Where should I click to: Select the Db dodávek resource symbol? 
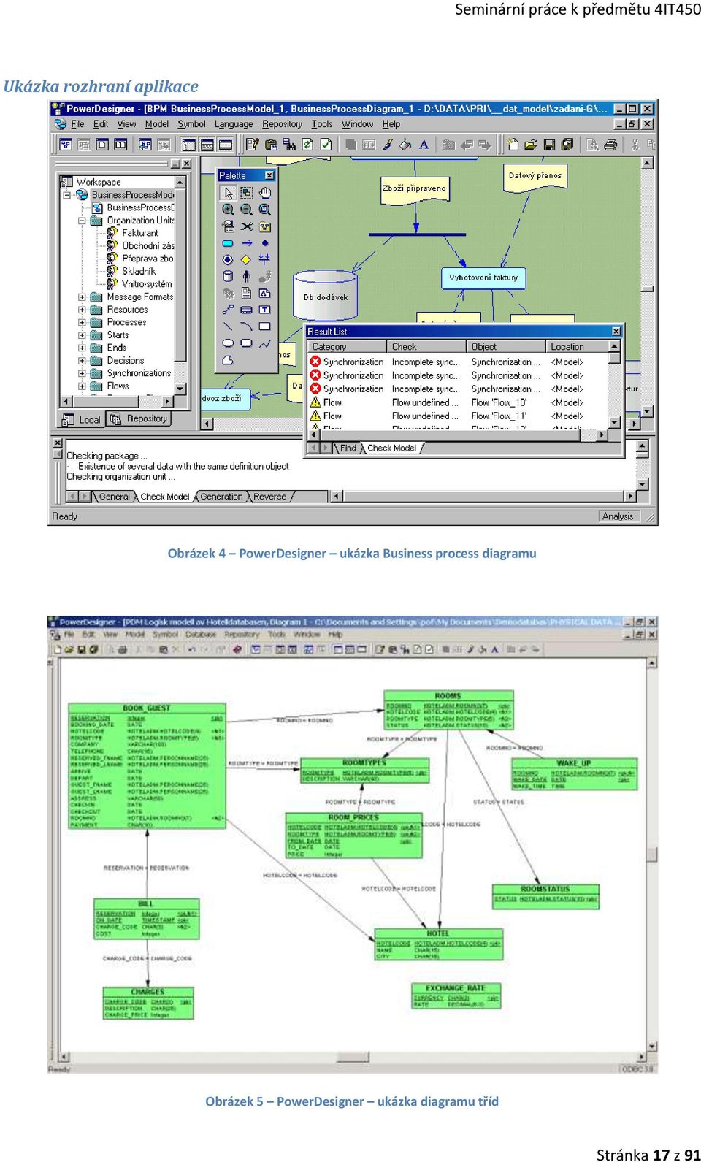click(x=326, y=295)
